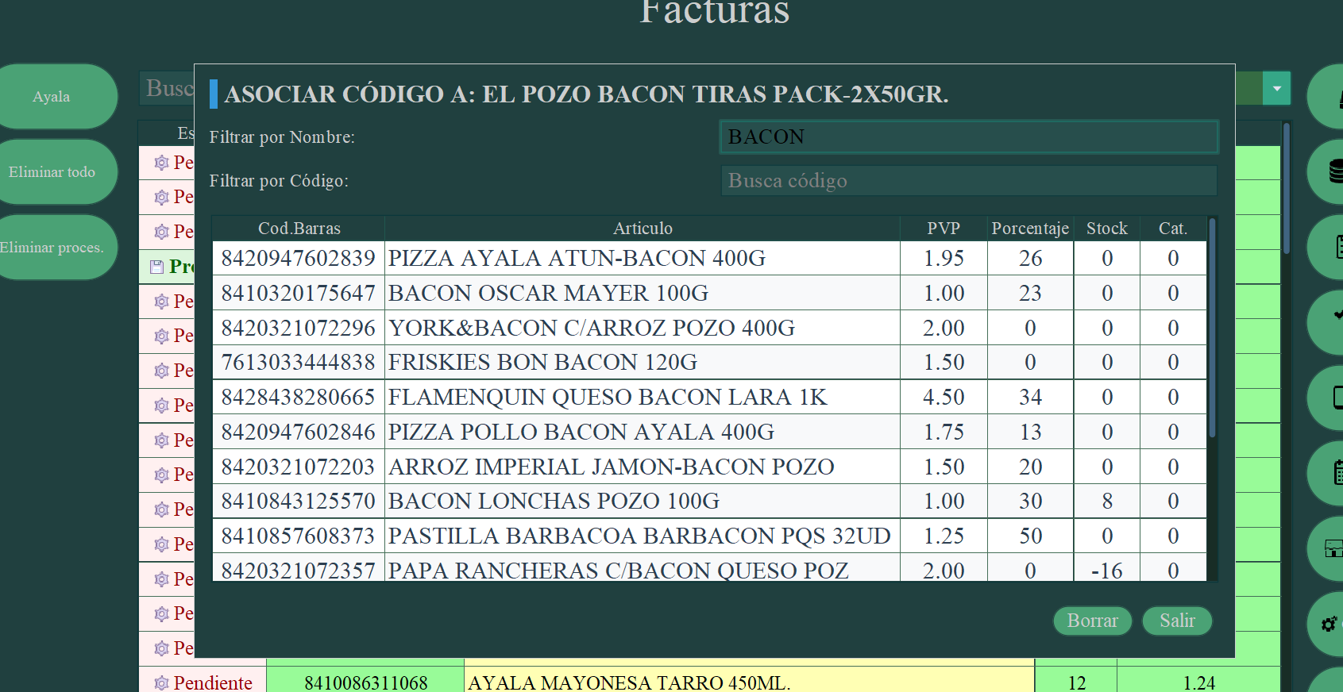Viewport: 1343px width, 692px height.
Task: Click barcode 8420947602839
Action: (x=299, y=259)
